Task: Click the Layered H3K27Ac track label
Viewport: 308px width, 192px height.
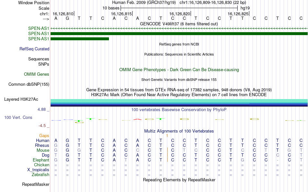Action: click(21, 99)
